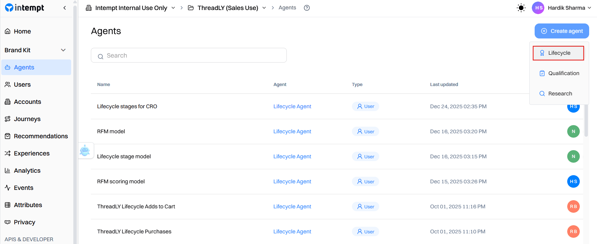Click the Attributes icon in sidebar
The width and height of the screenshot is (597, 244).
(x=8, y=205)
